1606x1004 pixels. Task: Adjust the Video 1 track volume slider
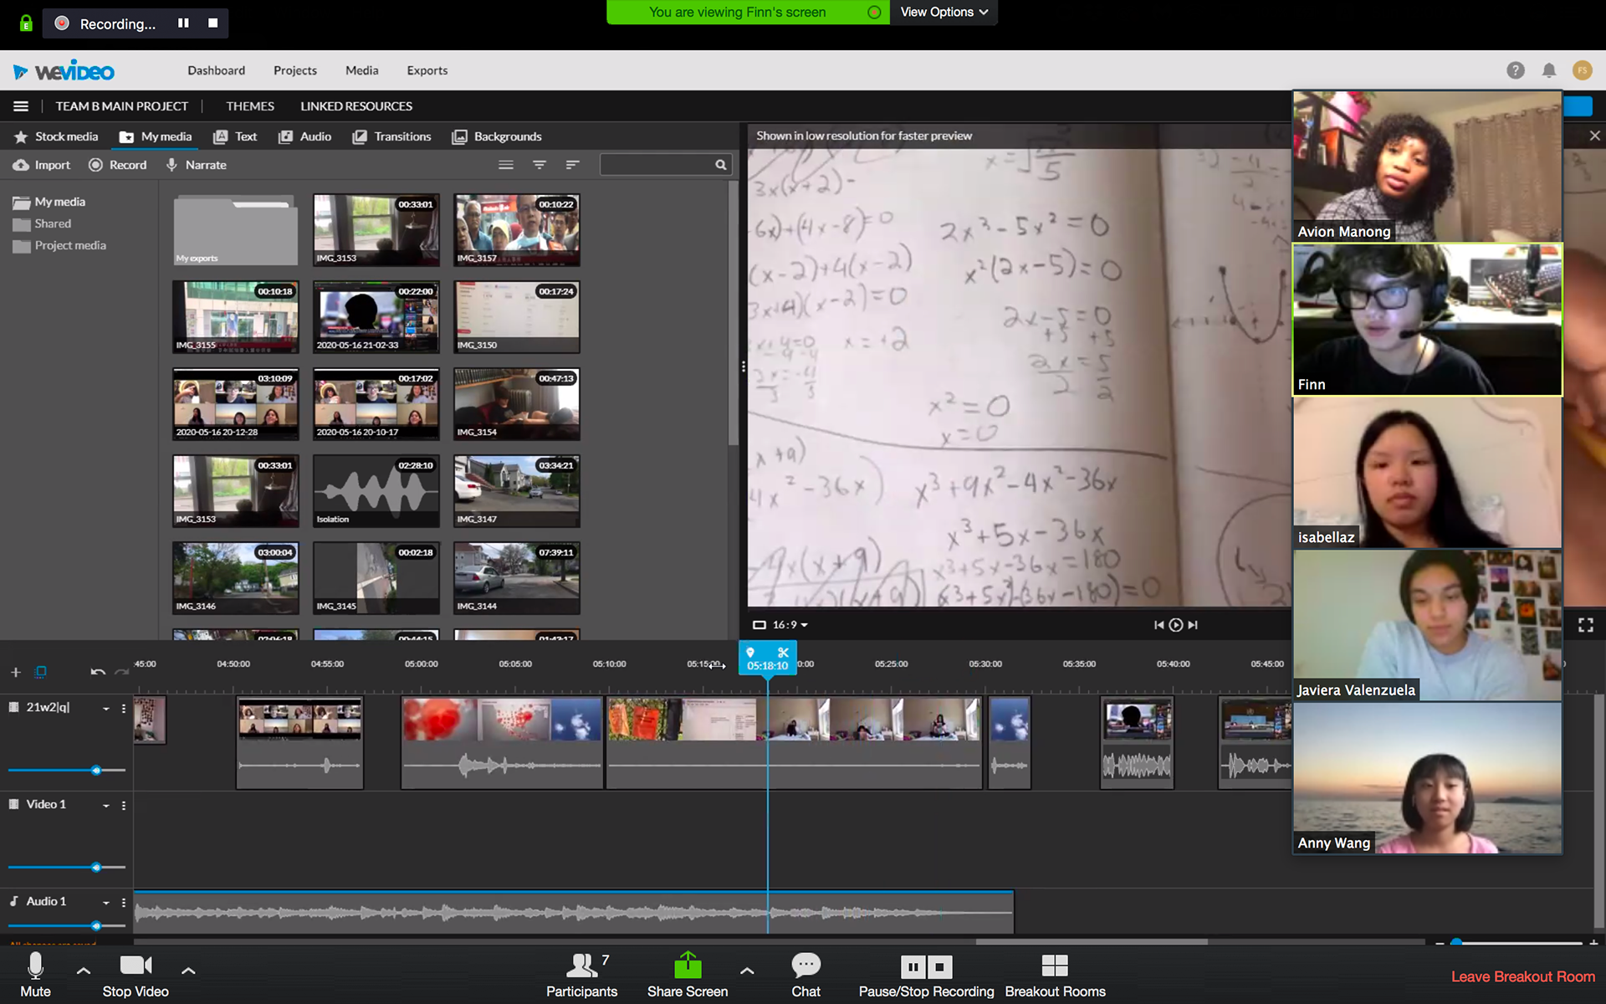point(96,868)
